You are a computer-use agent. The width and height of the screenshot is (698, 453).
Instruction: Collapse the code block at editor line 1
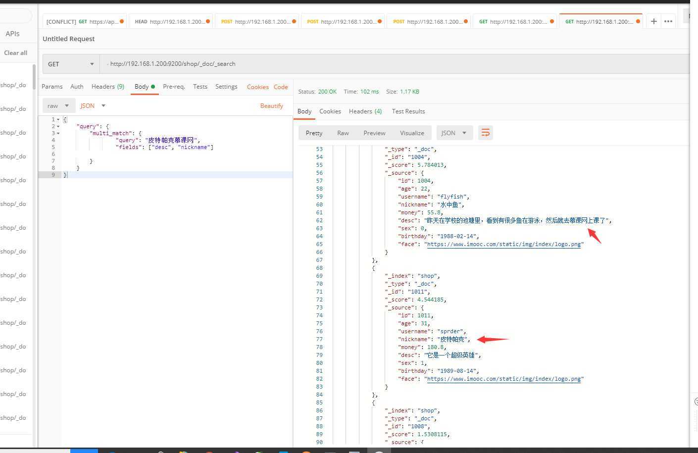coord(58,119)
